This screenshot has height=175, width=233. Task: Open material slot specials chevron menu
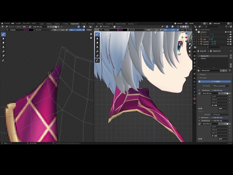click(230, 61)
